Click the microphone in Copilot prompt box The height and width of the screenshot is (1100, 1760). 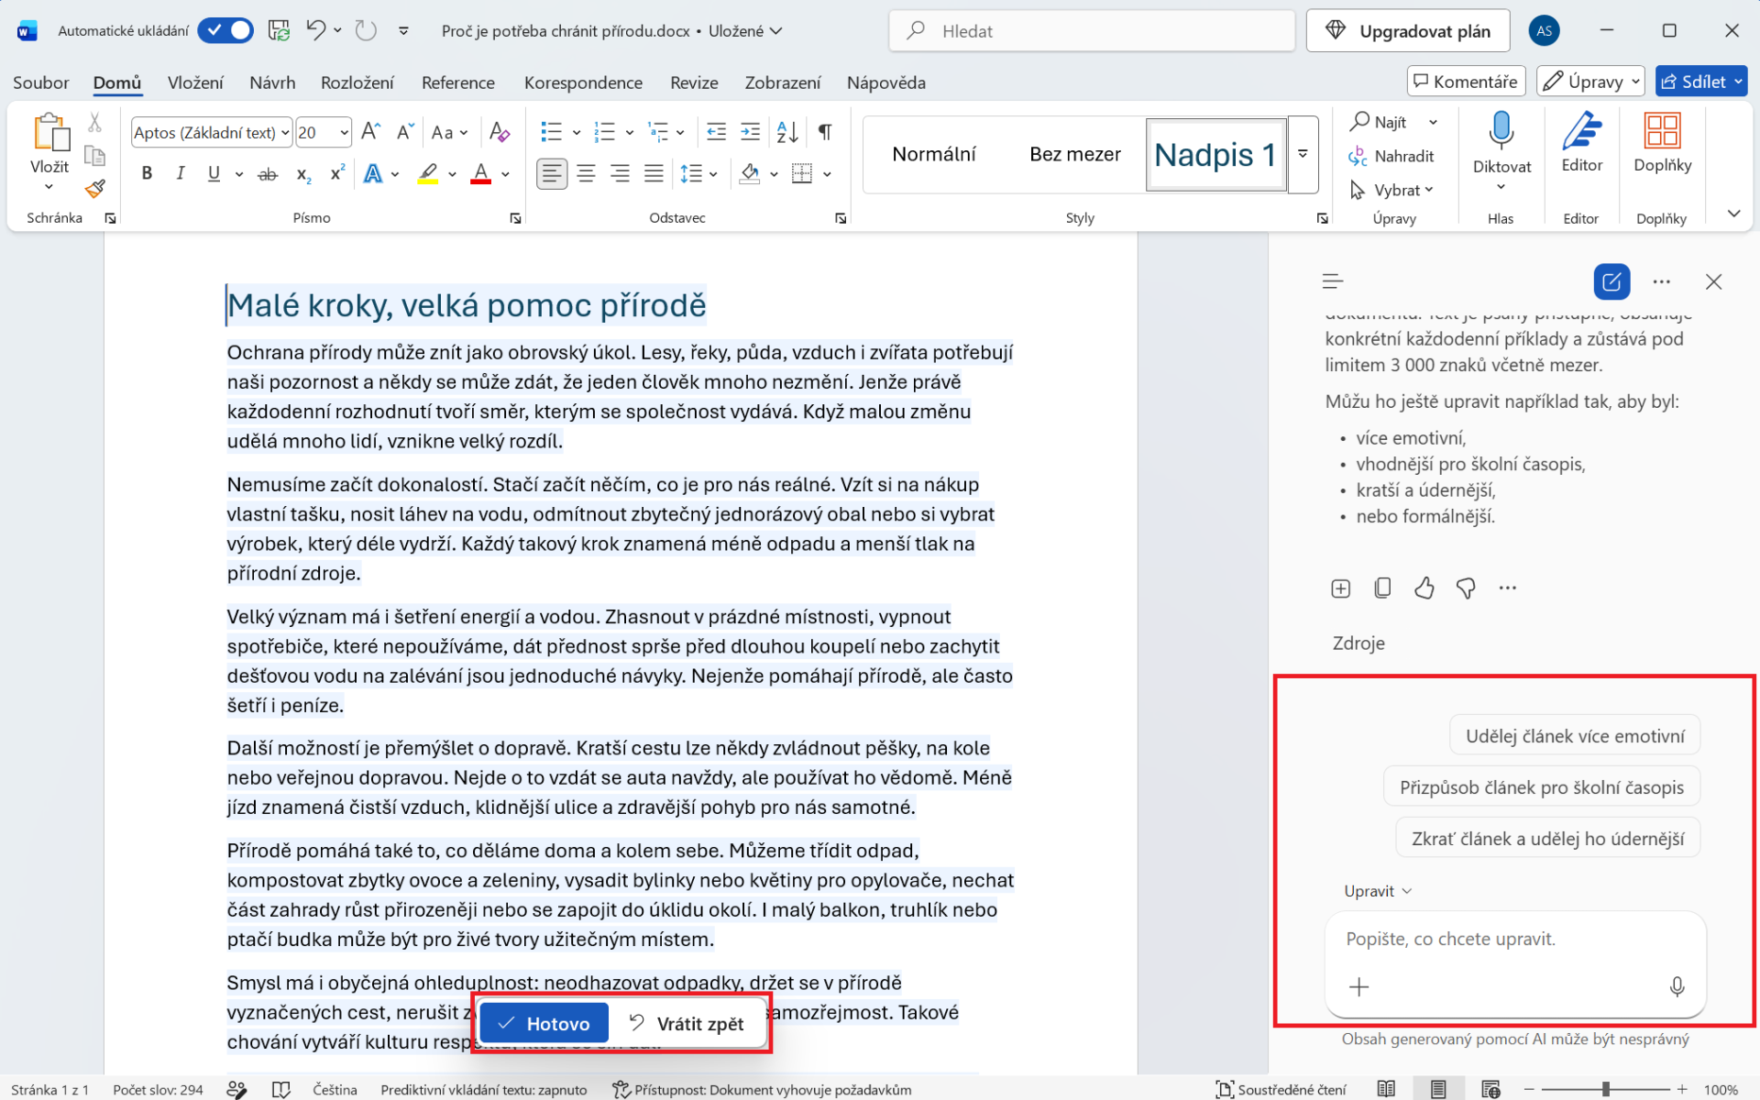pyautogui.click(x=1677, y=986)
